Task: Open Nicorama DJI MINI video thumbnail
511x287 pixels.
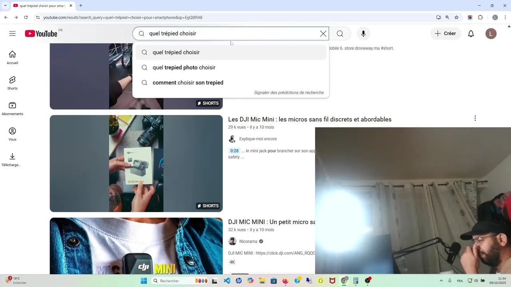Action: [136, 246]
